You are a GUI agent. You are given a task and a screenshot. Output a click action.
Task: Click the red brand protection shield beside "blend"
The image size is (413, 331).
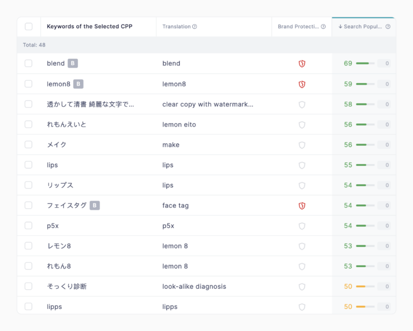302,63
